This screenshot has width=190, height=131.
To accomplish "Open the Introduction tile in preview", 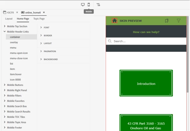I will coord(146,83).
